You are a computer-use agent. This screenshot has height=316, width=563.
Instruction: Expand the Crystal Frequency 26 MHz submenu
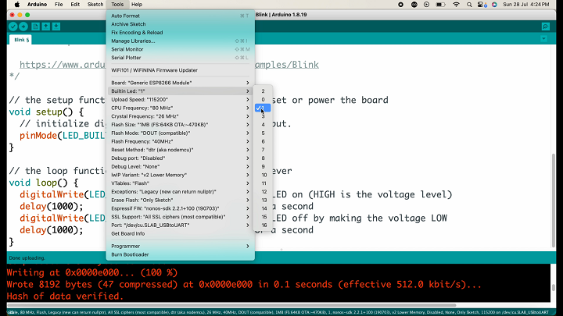click(181, 116)
